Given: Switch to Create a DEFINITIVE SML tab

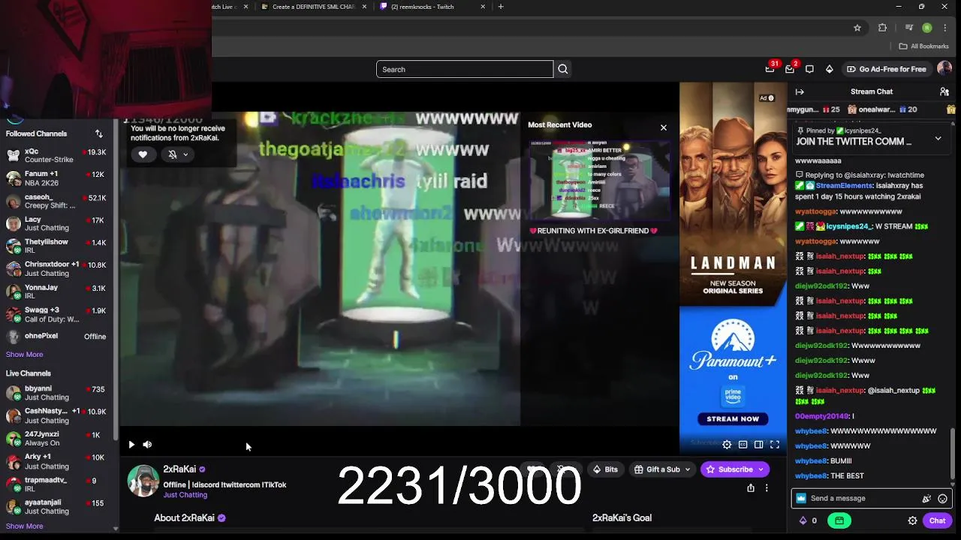Looking at the screenshot, I should [314, 7].
